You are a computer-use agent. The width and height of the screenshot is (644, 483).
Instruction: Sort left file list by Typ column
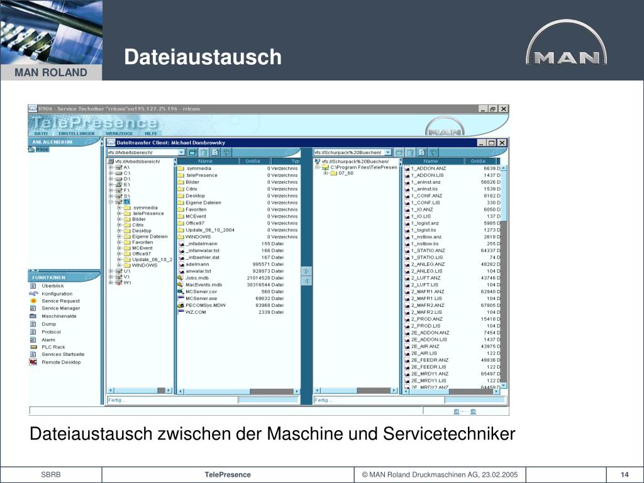coord(286,162)
